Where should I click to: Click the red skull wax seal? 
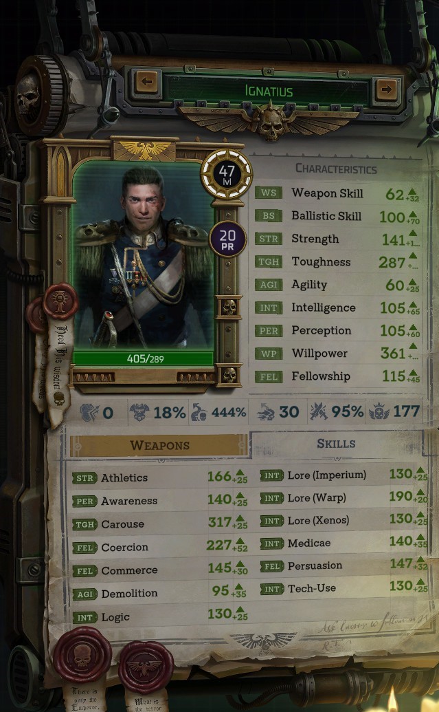[82, 655]
